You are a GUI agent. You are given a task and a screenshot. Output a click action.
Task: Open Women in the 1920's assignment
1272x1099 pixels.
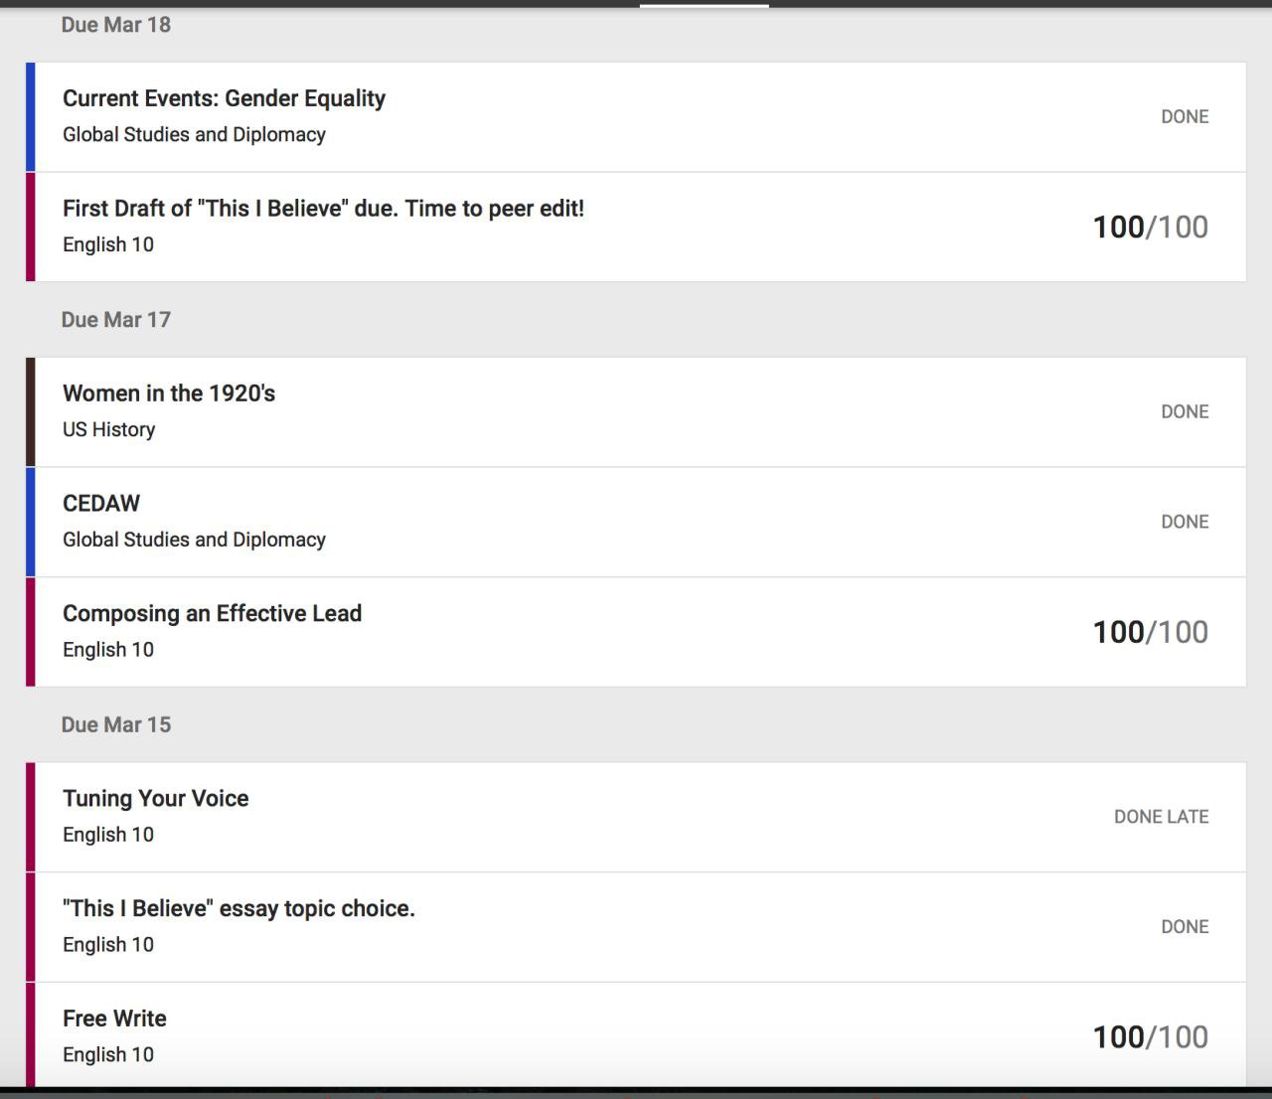169,393
